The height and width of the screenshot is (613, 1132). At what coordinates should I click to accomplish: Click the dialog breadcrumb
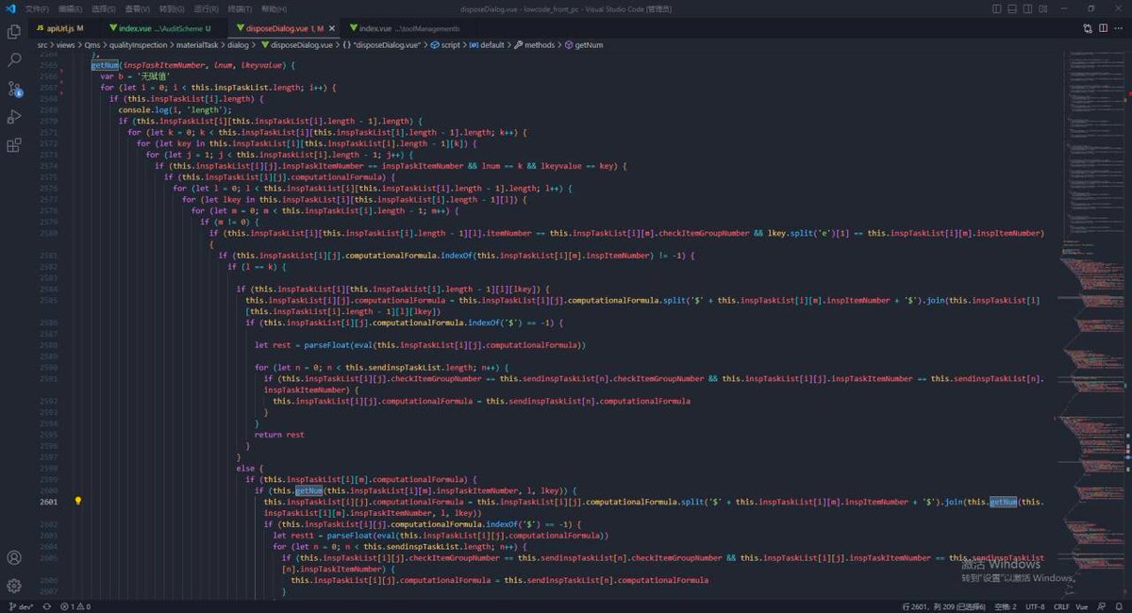point(238,44)
